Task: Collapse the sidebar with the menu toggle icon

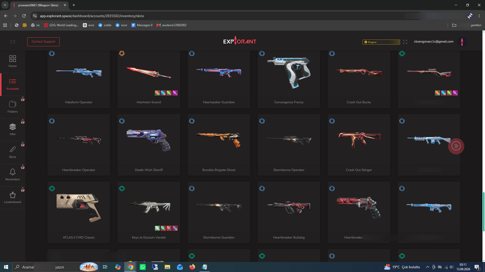Action: point(13,42)
